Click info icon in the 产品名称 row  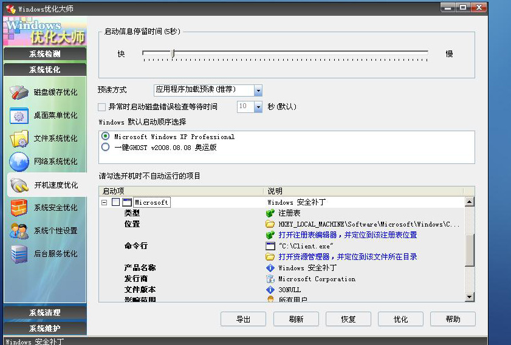click(270, 268)
